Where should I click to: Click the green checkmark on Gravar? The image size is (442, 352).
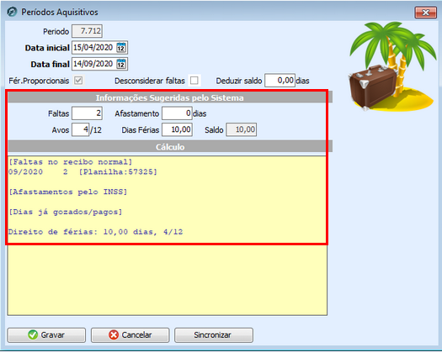[33, 335]
